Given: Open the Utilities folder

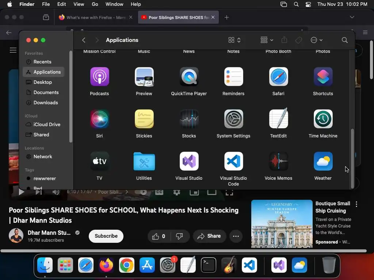Looking at the screenshot, I should pos(144,161).
